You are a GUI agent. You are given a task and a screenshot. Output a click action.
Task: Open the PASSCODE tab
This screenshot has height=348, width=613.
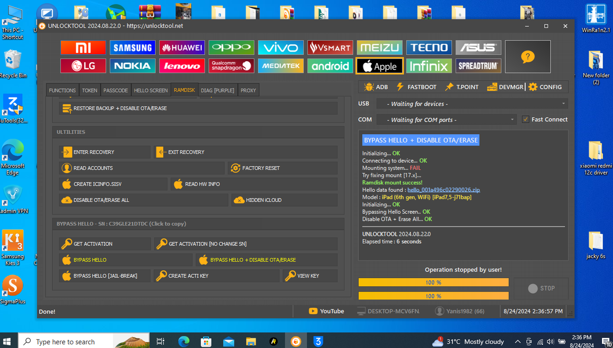pyautogui.click(x=115, y=90)
